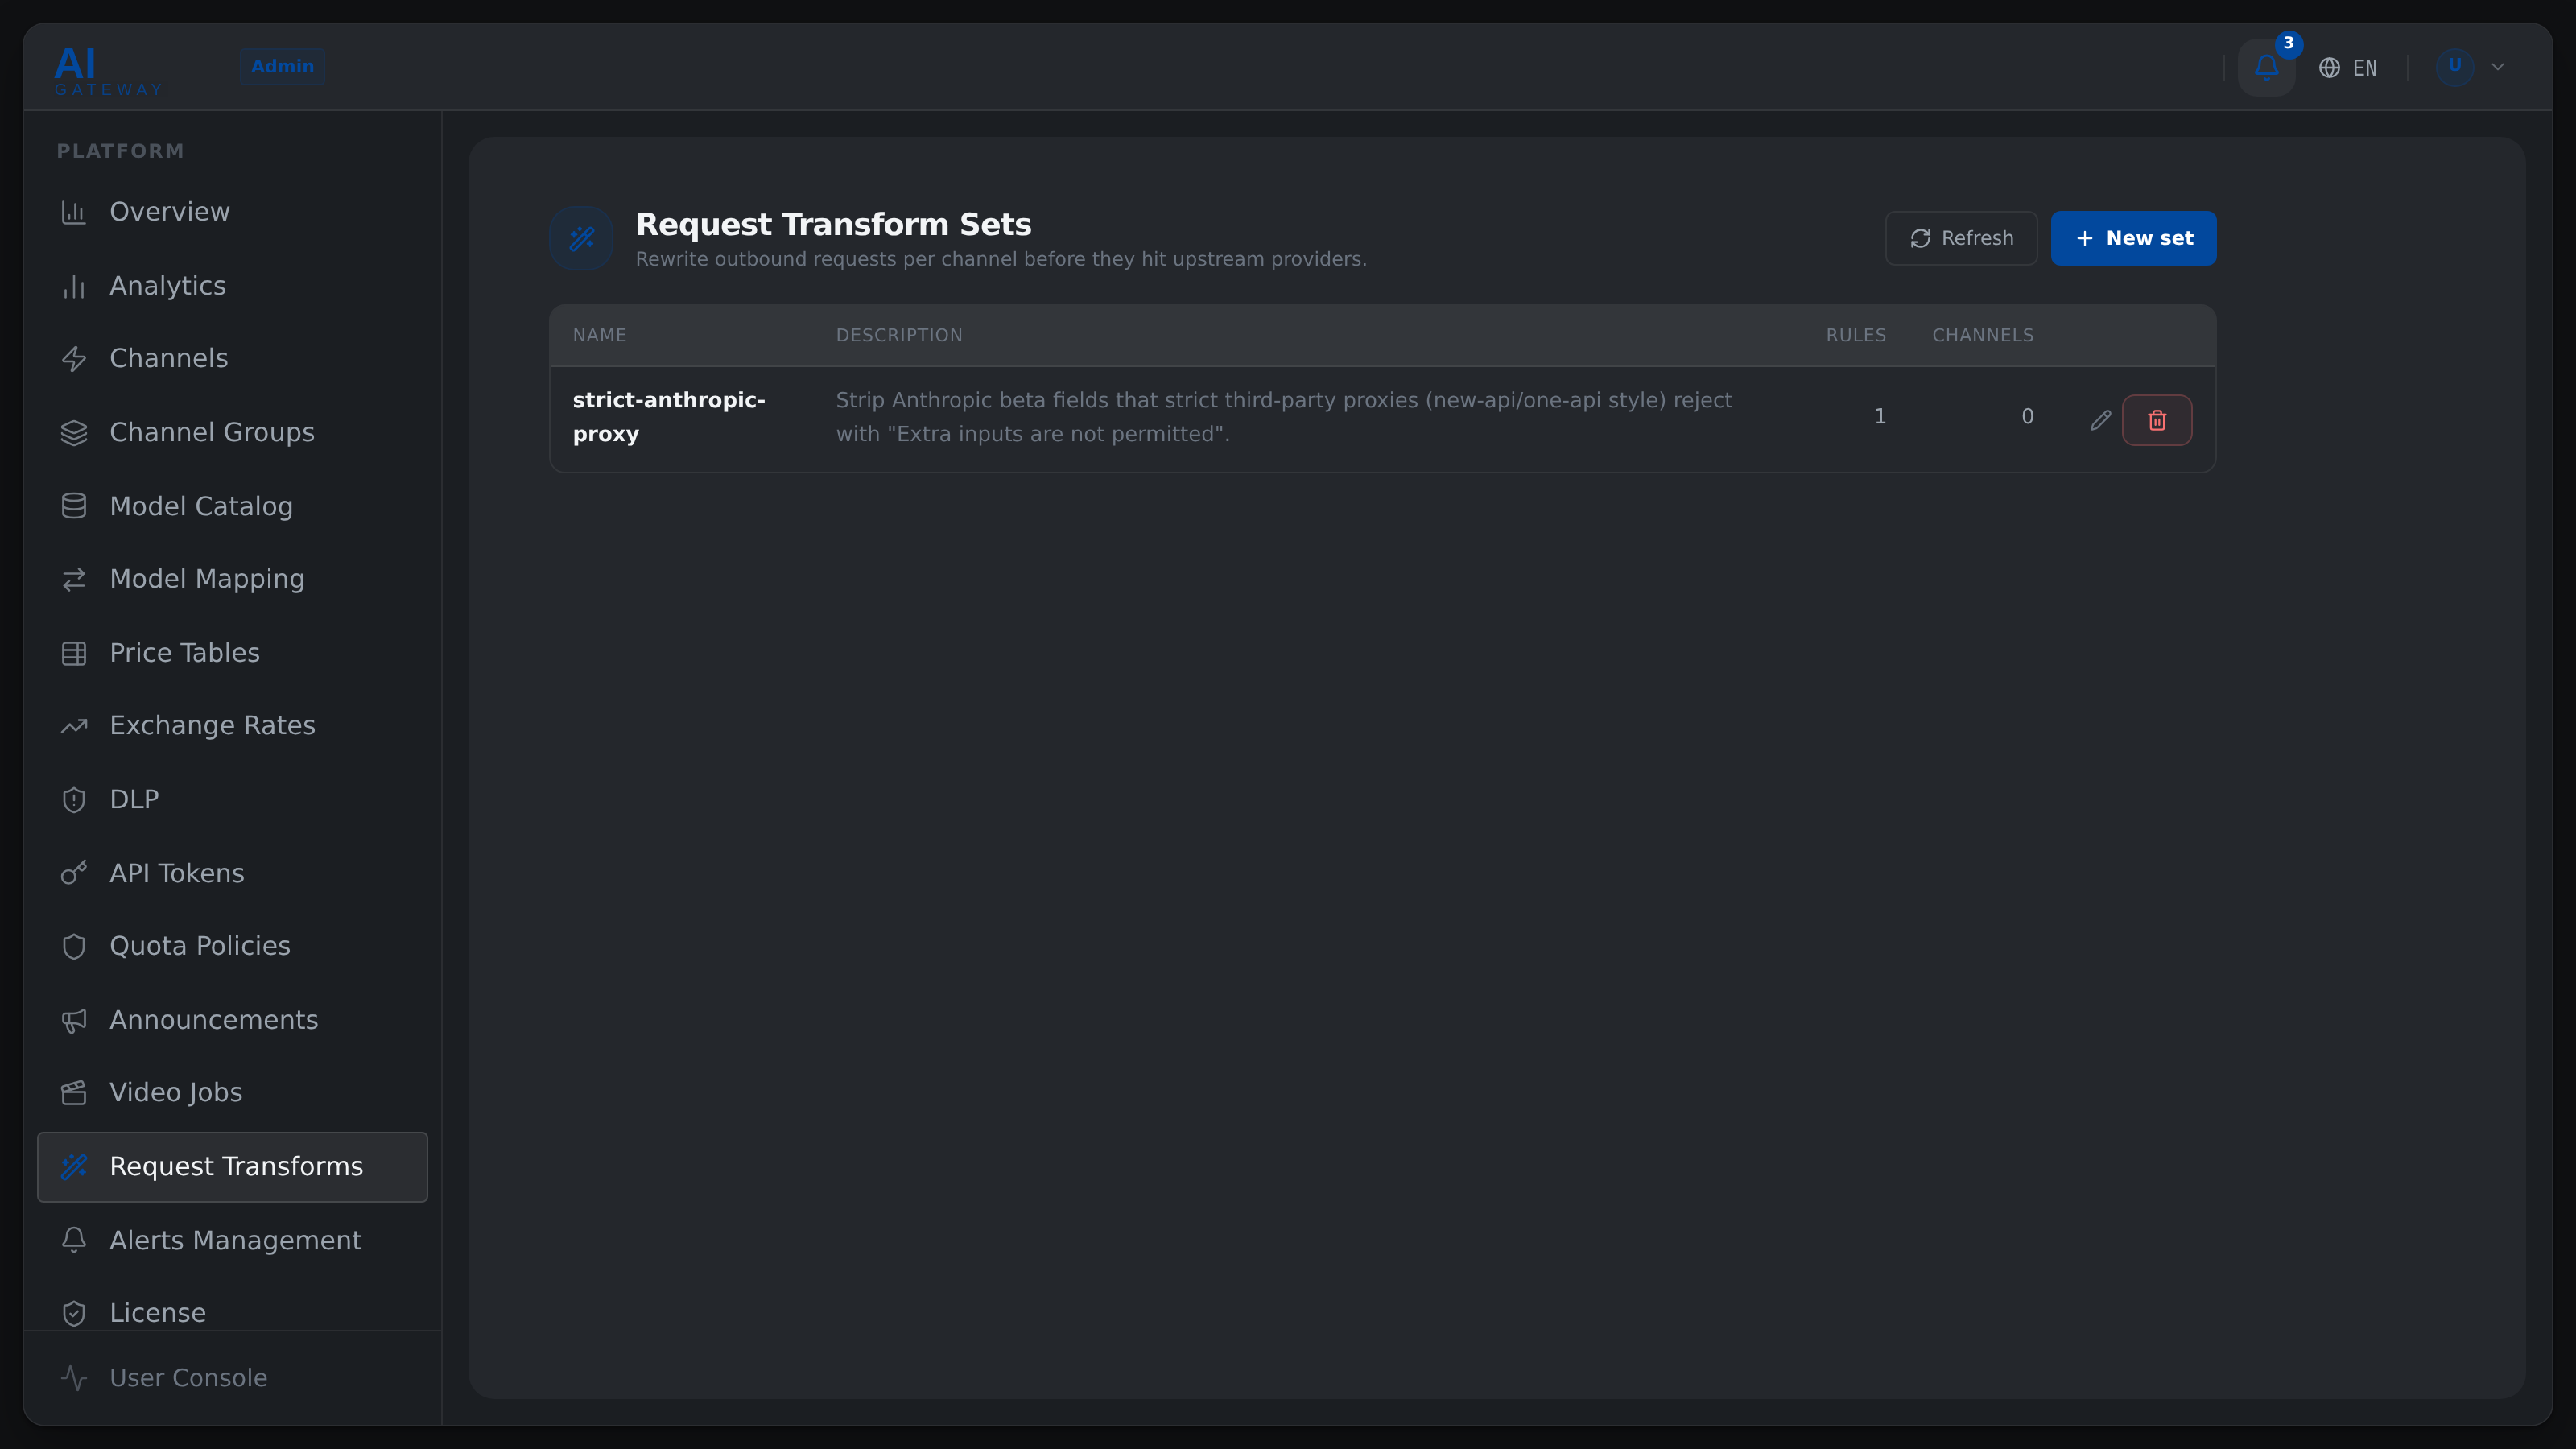Select the EN language selector

coord(2348,68)
